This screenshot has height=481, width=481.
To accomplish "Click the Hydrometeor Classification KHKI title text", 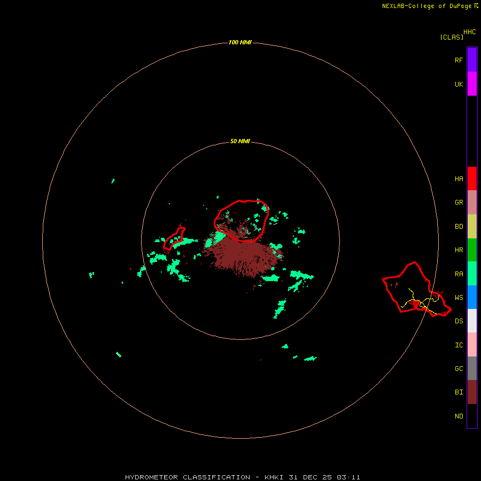I will [242, 477].
